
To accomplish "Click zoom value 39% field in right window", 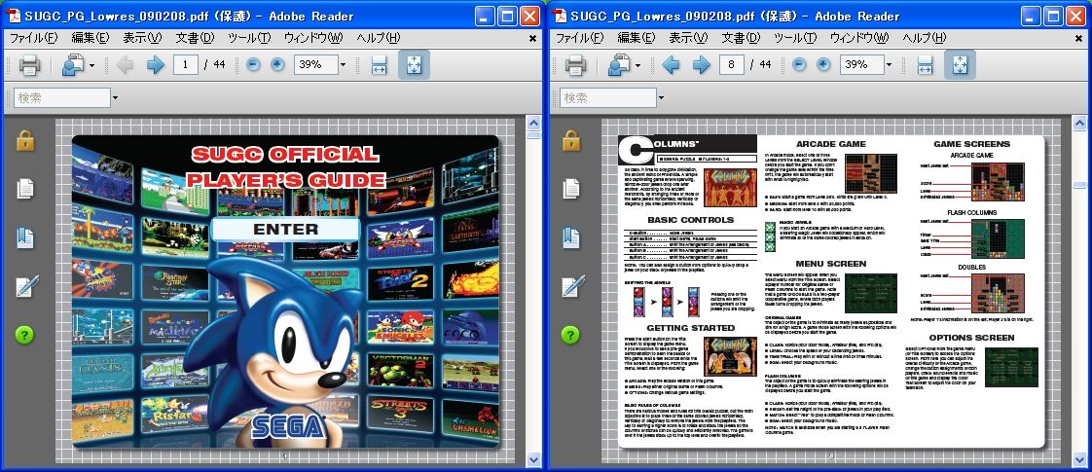I will (861, 65).
